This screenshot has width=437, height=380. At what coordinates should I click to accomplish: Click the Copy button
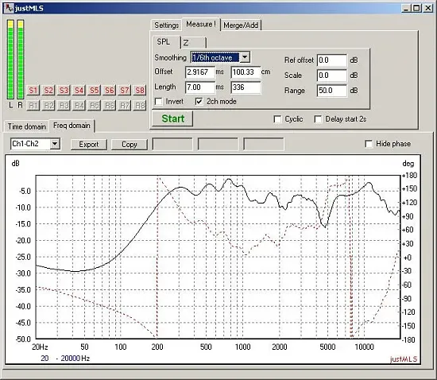(130, 145)
